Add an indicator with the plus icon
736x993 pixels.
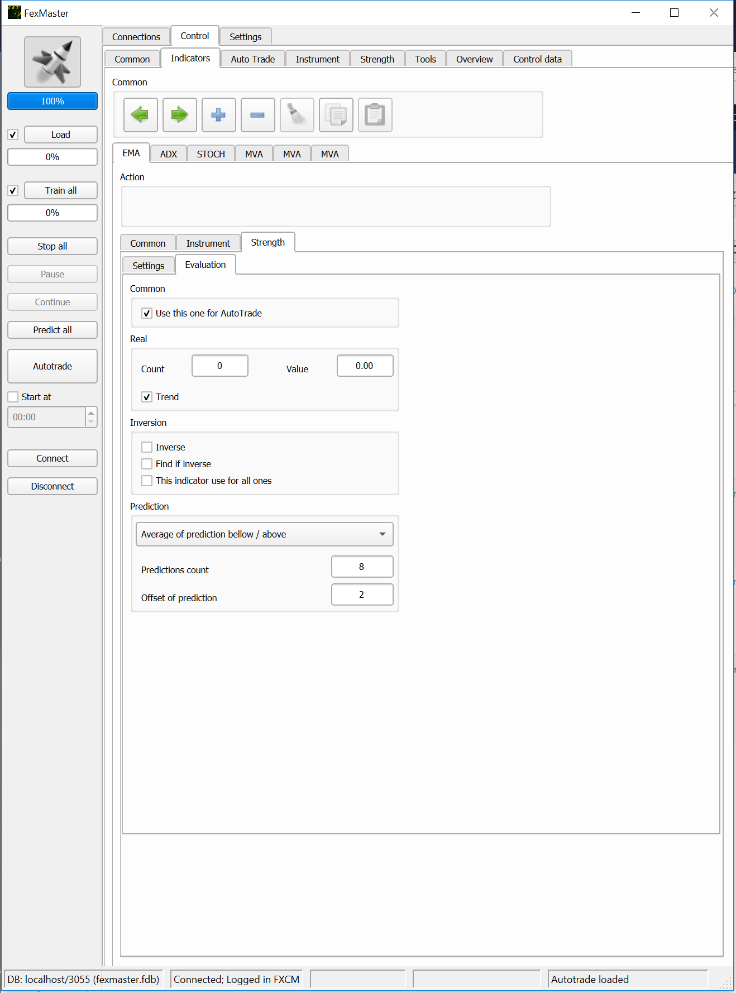click(218, 115)
